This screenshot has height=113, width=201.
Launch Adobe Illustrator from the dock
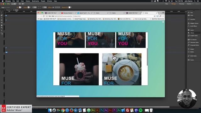(97, 110)
